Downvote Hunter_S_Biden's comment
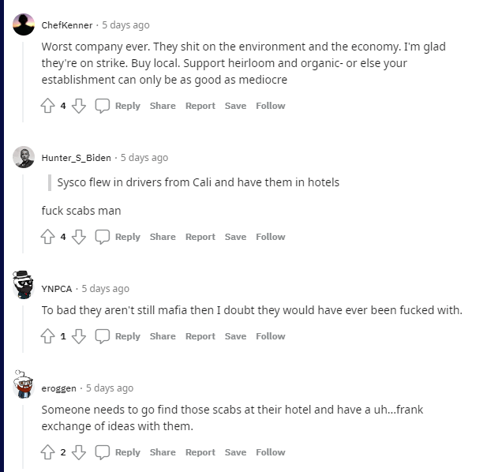Image resolution: width=502 pixels, height=472 pixels. [79, 237]
